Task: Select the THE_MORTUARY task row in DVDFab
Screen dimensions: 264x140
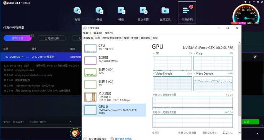Action: (41, 57)
